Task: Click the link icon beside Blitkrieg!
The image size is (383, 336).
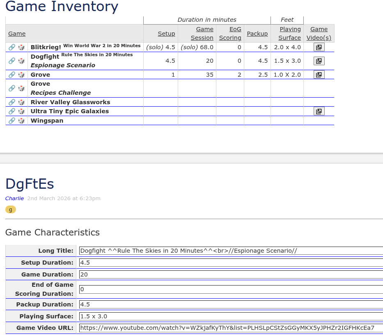Action: tap(11, 47)
